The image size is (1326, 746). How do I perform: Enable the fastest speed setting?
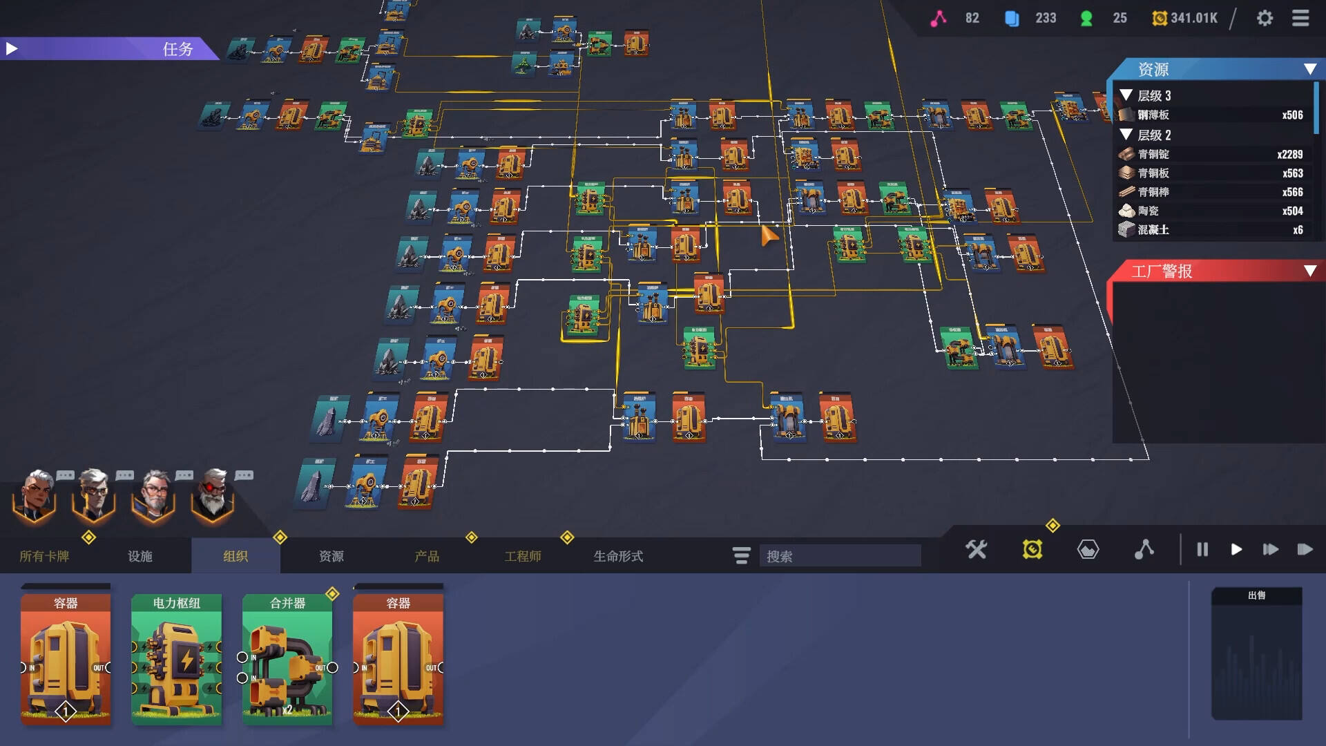pyautogui.click(x=1305, y=550)
